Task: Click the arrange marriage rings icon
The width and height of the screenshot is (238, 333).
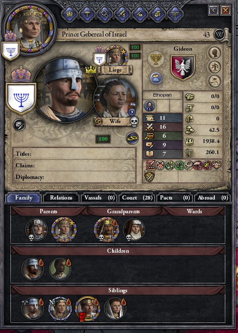Action: (x=132, y=138)
